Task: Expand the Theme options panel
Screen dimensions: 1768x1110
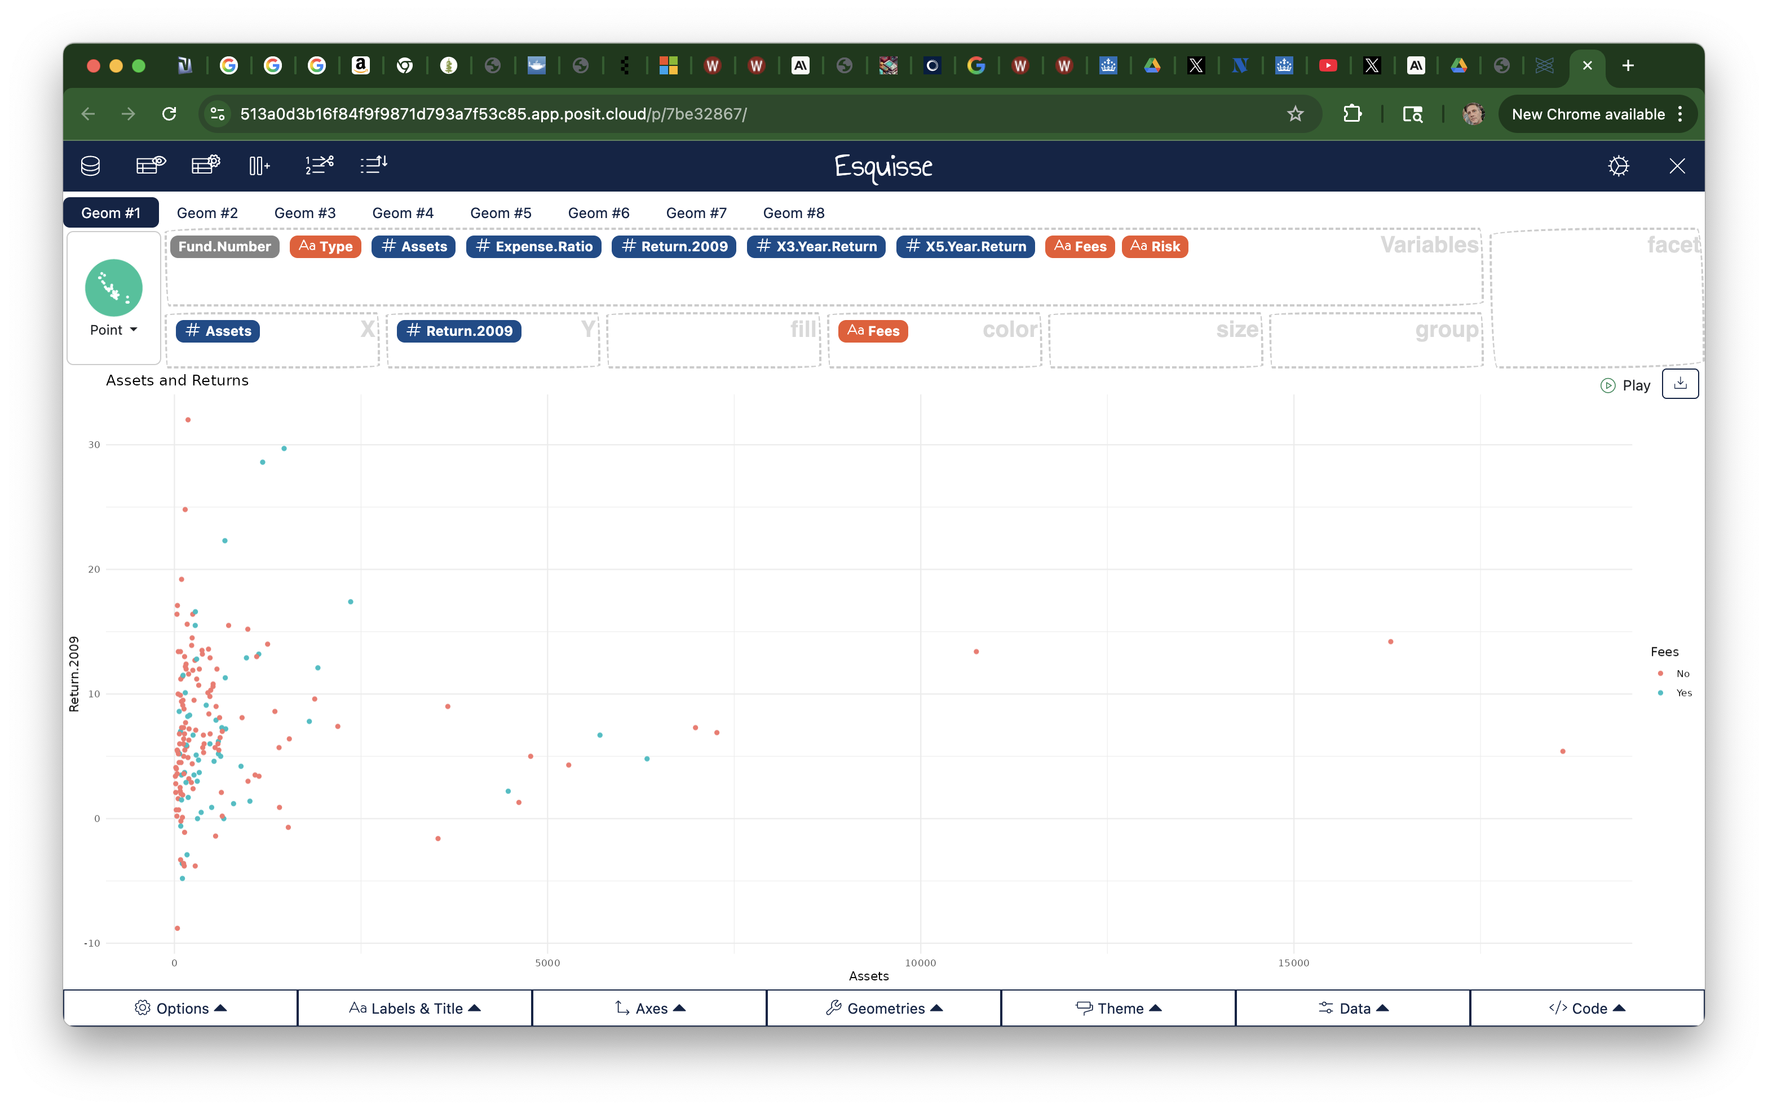Action: point(1118,1008)
